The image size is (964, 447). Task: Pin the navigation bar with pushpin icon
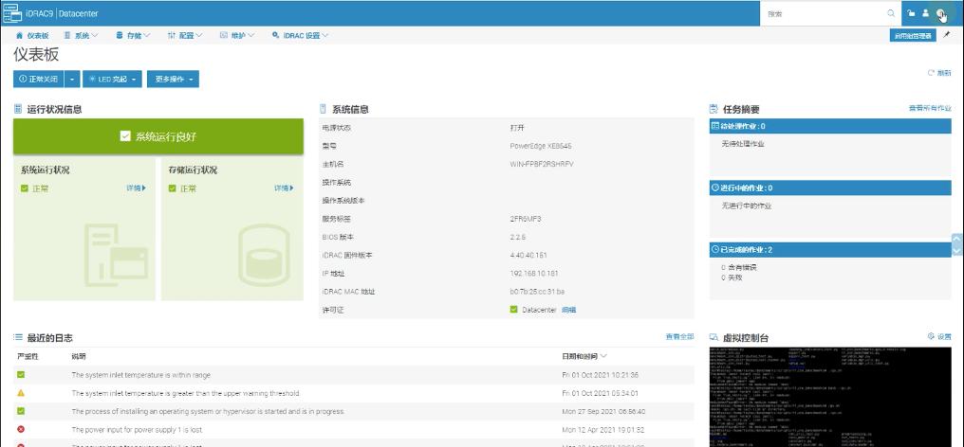click(x=946, y=35)
